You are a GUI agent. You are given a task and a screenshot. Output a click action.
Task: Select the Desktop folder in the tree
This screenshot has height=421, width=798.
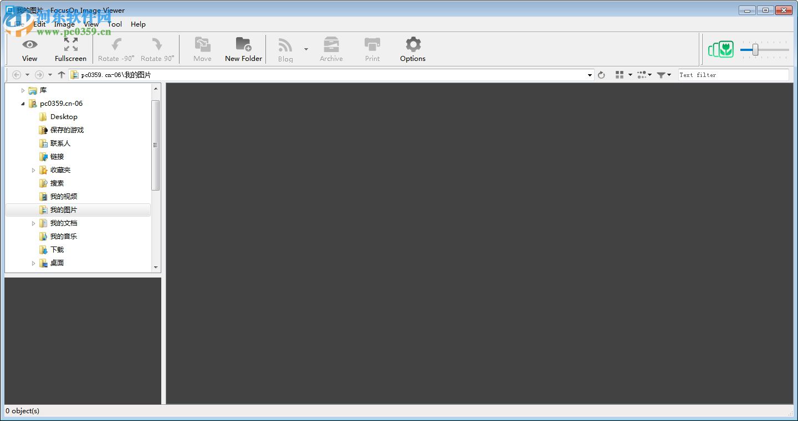63,116
